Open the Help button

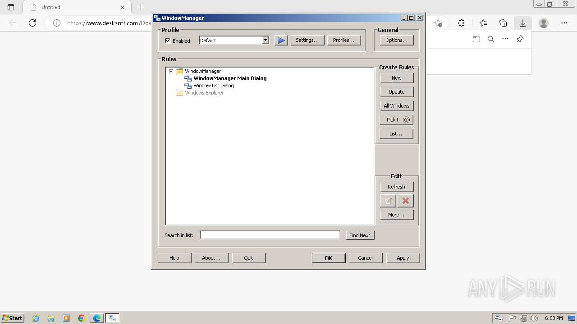(x=174, y=258)
